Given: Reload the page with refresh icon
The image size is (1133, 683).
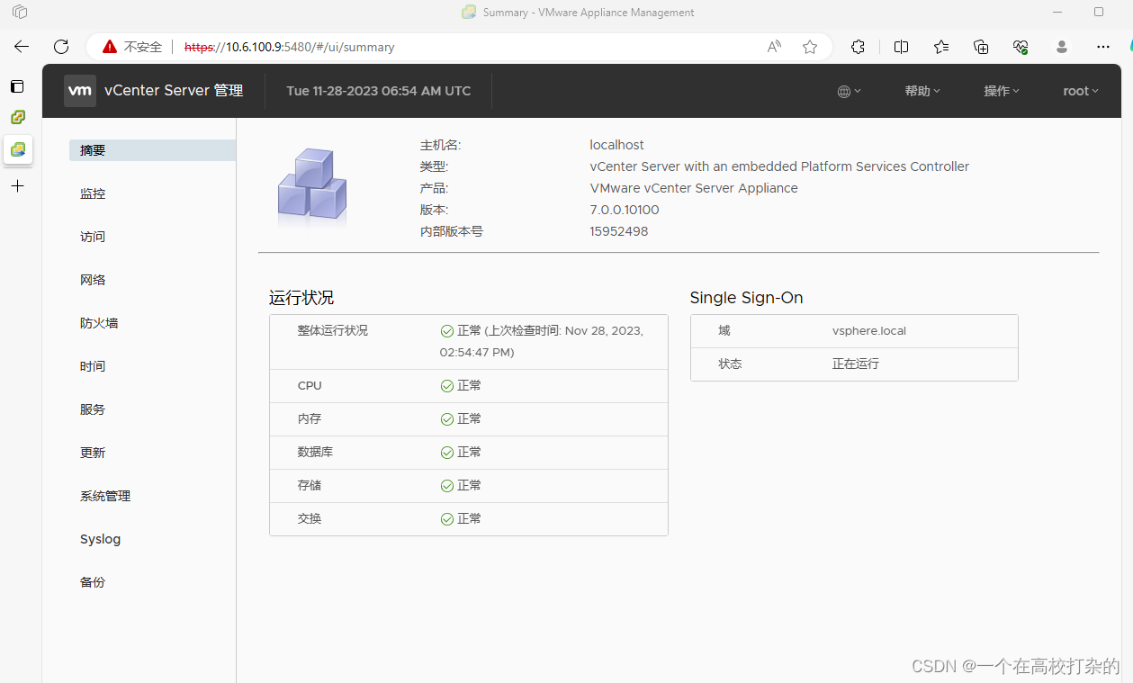Looking at the screenshot, I should click(61, 47).
